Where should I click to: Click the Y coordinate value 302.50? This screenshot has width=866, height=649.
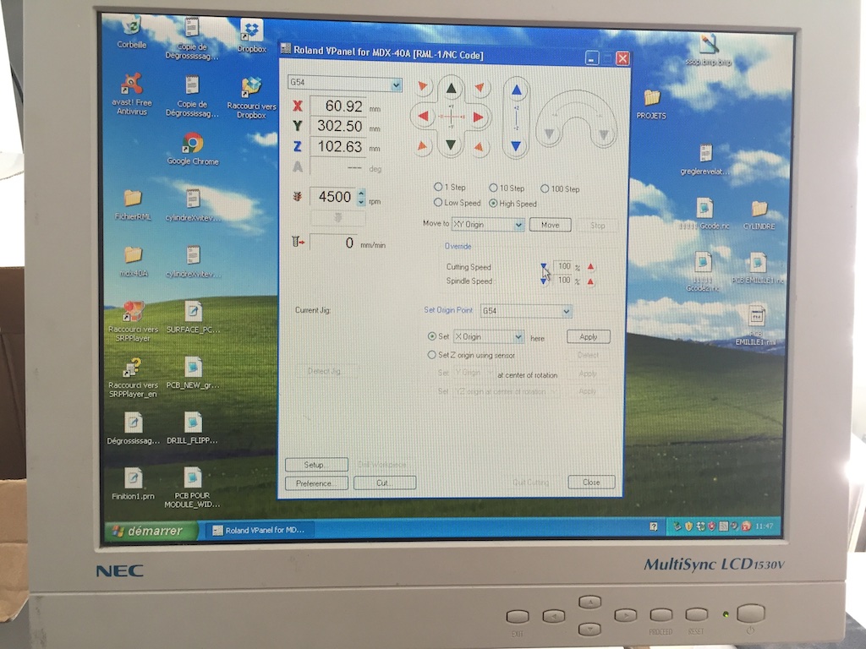pyautogui.click(x=338, y=127)
